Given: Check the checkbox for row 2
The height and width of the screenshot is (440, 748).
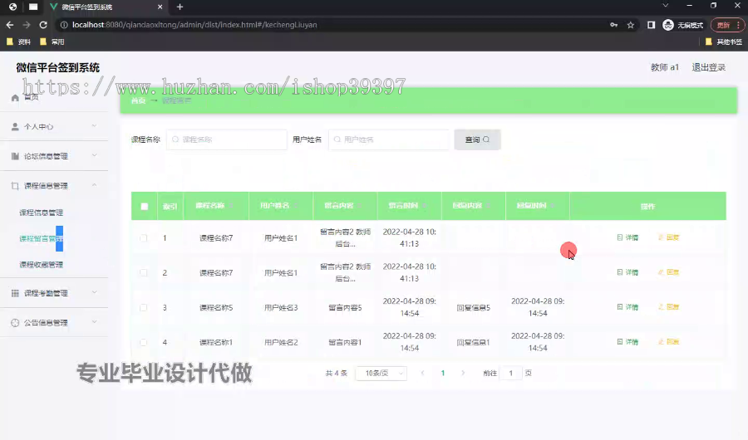Looking at the screenshot, I should coord(144,272).
